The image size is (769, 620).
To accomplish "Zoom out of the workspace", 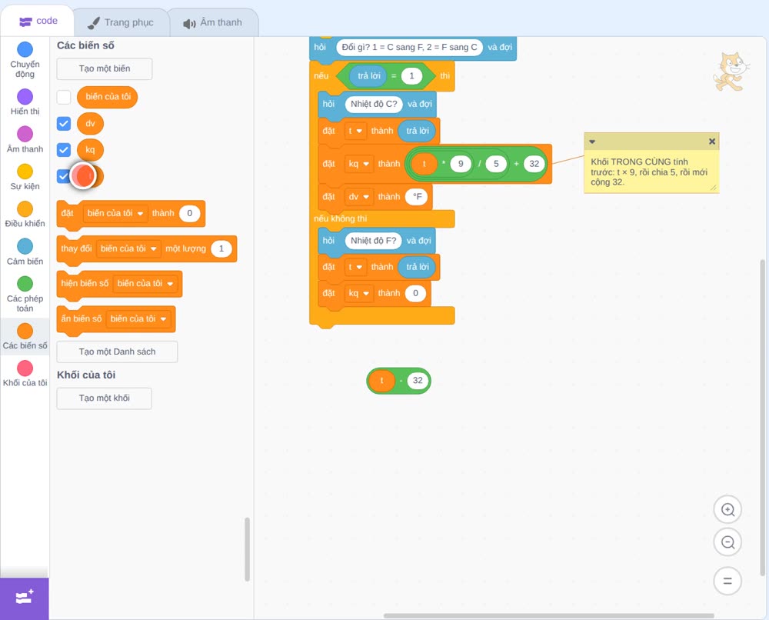I will (x=727, y=542).
